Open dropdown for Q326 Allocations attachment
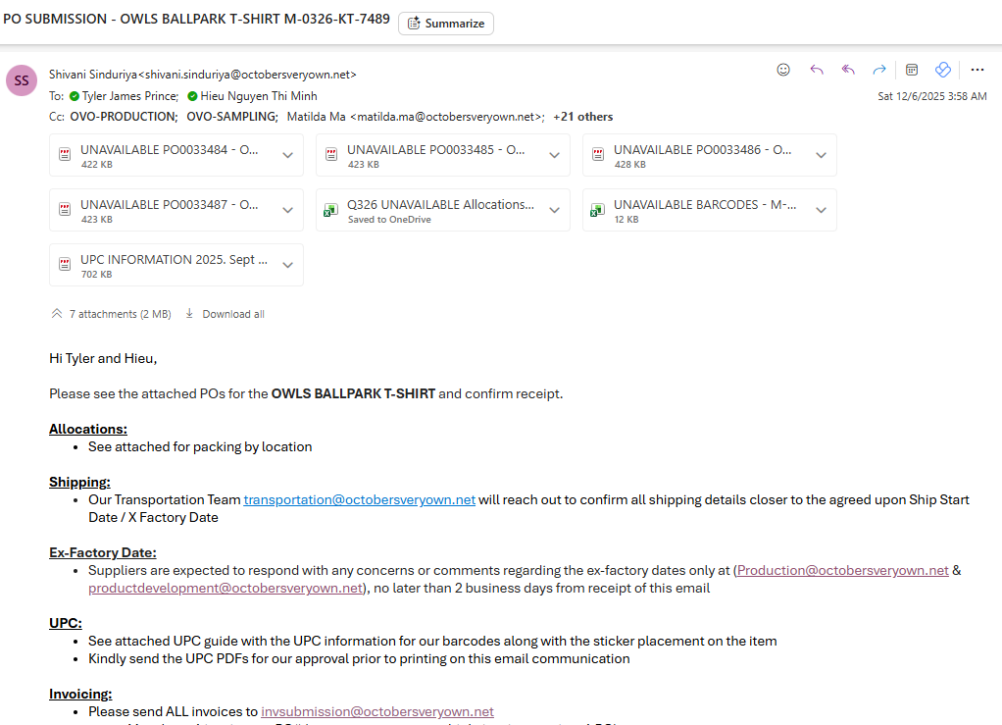 pos(554,210)
